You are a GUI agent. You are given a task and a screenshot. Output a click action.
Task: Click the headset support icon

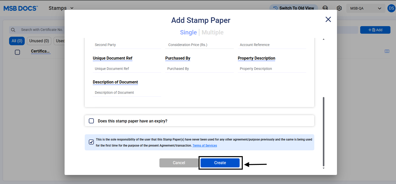325,8
